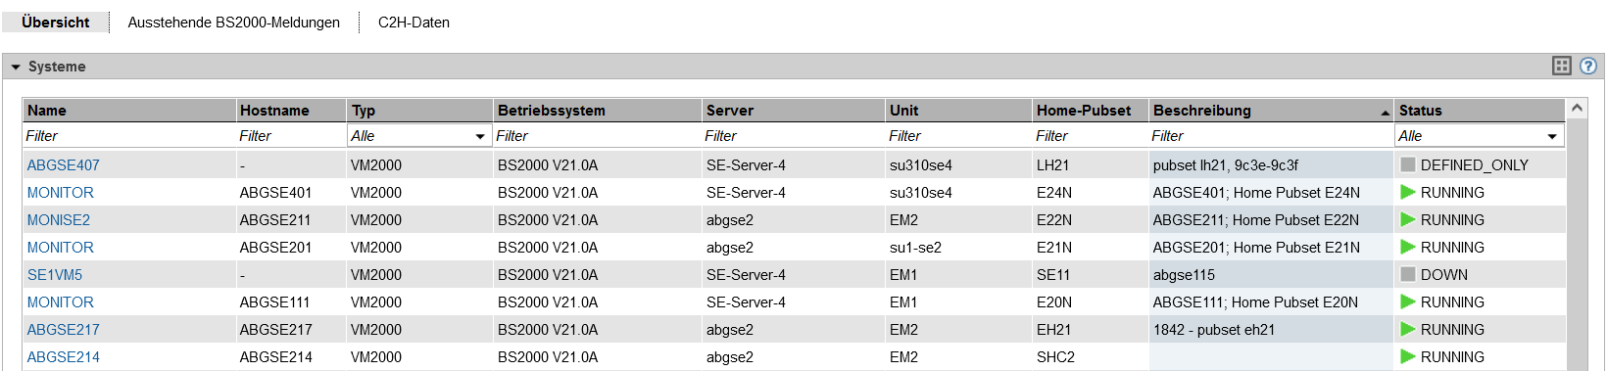The width and height of the screenshot is (1607, 371).
Task: Click green RUNNING icon for ABGSE214 row
Action: pos(1408,356)
